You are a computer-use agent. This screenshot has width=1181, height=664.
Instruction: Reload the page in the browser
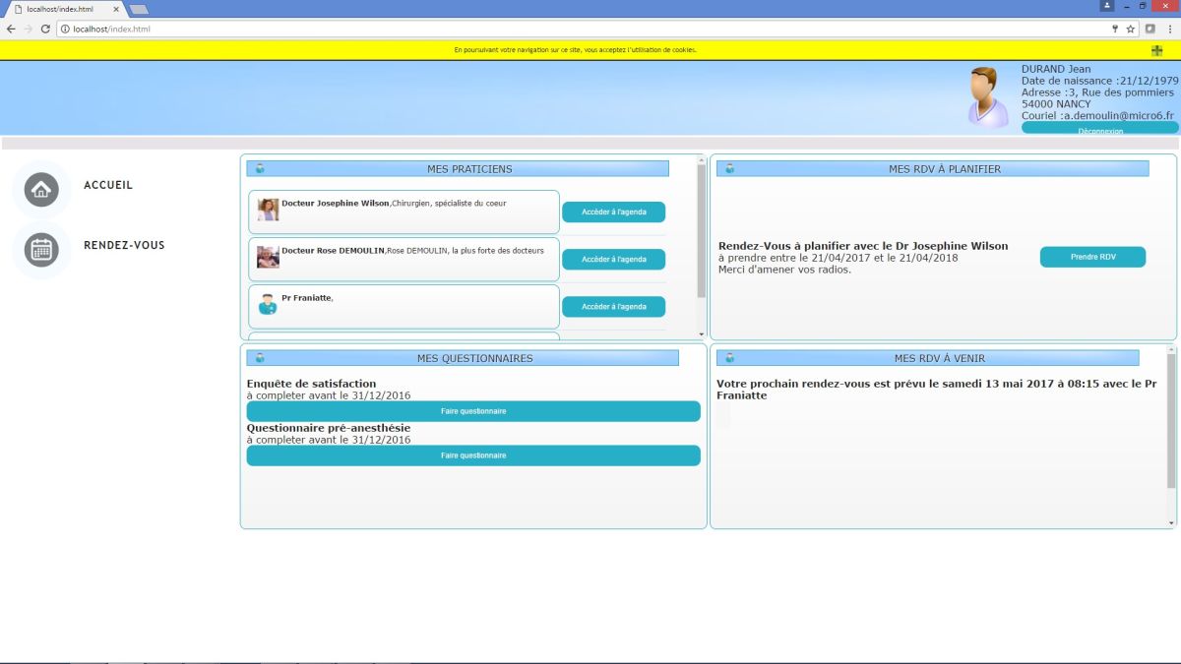pos(45,30)
